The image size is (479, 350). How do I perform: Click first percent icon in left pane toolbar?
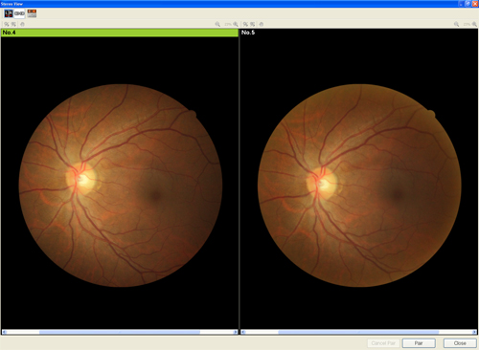[x=7, y=24]
